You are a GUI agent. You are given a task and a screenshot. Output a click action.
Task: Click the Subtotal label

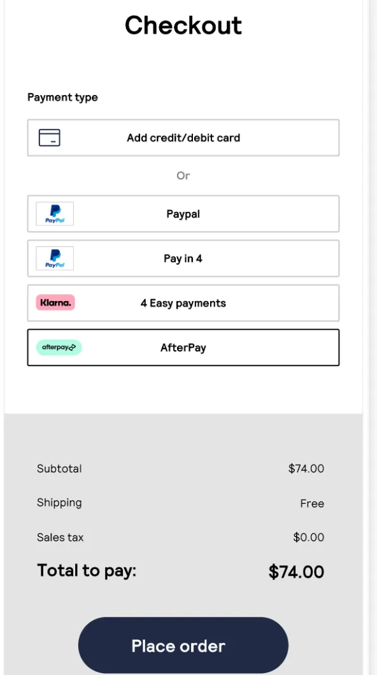[59, 468]
